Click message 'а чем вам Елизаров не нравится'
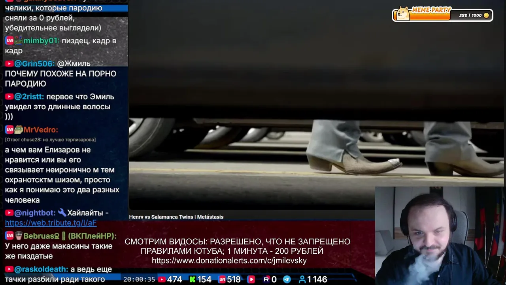The width and height of the screenshot is (506, 285). click(62, 175)
